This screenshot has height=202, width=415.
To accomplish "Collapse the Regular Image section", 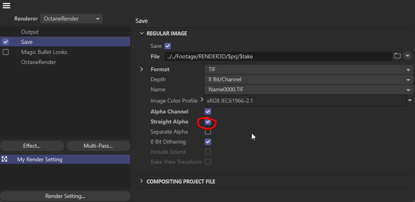I will click(x=141, y=33).
